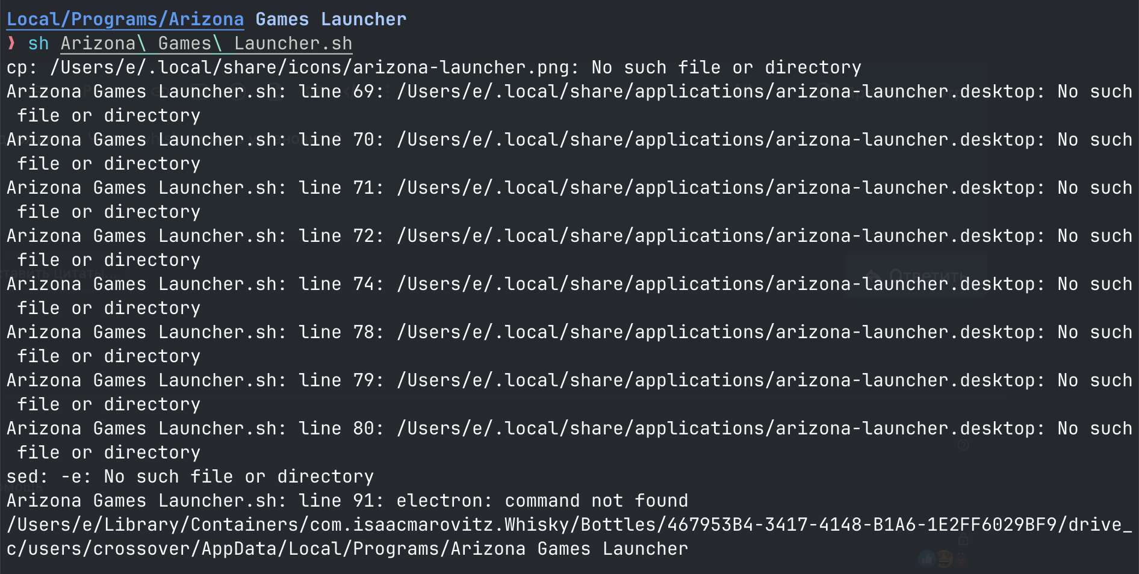Click the red prompt arrow symbol
This screenshot has height=574, width=1139.
pos(11,43)
